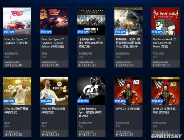This screenshot has width=184, height=140.
Task: Click the HK$269.40 price on Need for Speed
Action: pyautogui.click(x=13, y=65)
